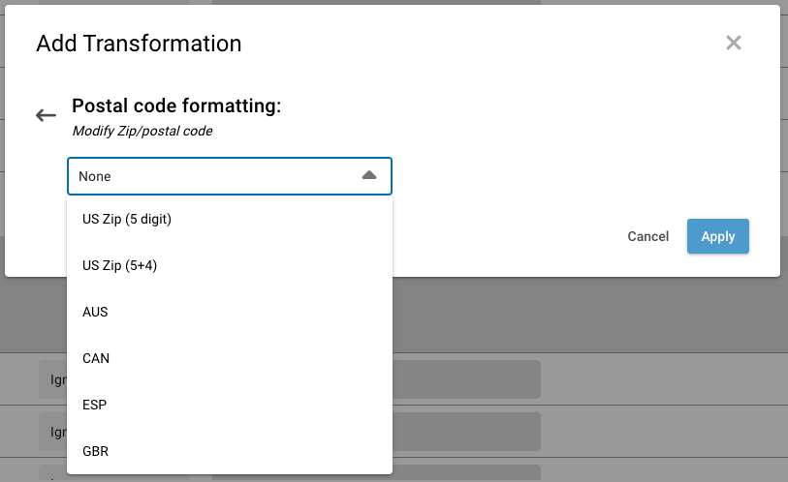The width and height of the screenshot is (788, 482).
Task: Click the postal code field showing None
Action: pyautogui.click(x=213, y=177)
